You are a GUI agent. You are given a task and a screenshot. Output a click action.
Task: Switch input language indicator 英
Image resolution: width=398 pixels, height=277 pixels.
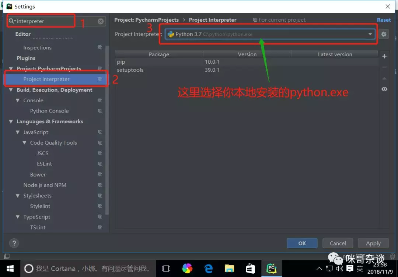360,269
